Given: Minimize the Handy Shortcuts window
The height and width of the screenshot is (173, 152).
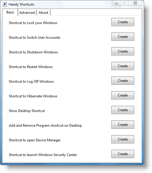Looking at the screenshot, I should 116,3.
